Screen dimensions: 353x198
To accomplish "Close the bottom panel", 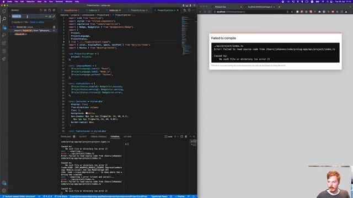I will 194,136.
